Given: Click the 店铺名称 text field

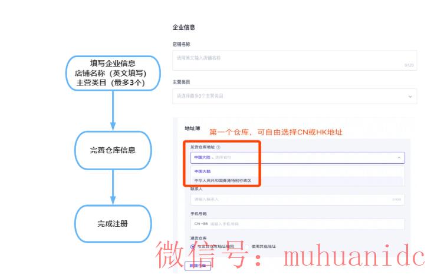Looking at the screenshot, I should (x=294, y=61).
